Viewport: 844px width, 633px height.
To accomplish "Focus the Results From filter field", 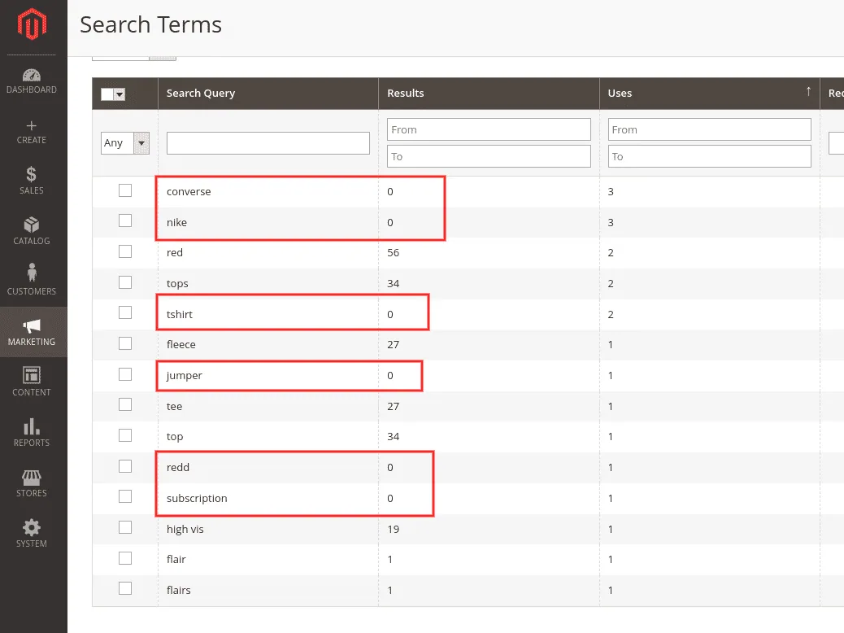I will tap(489, 130).
